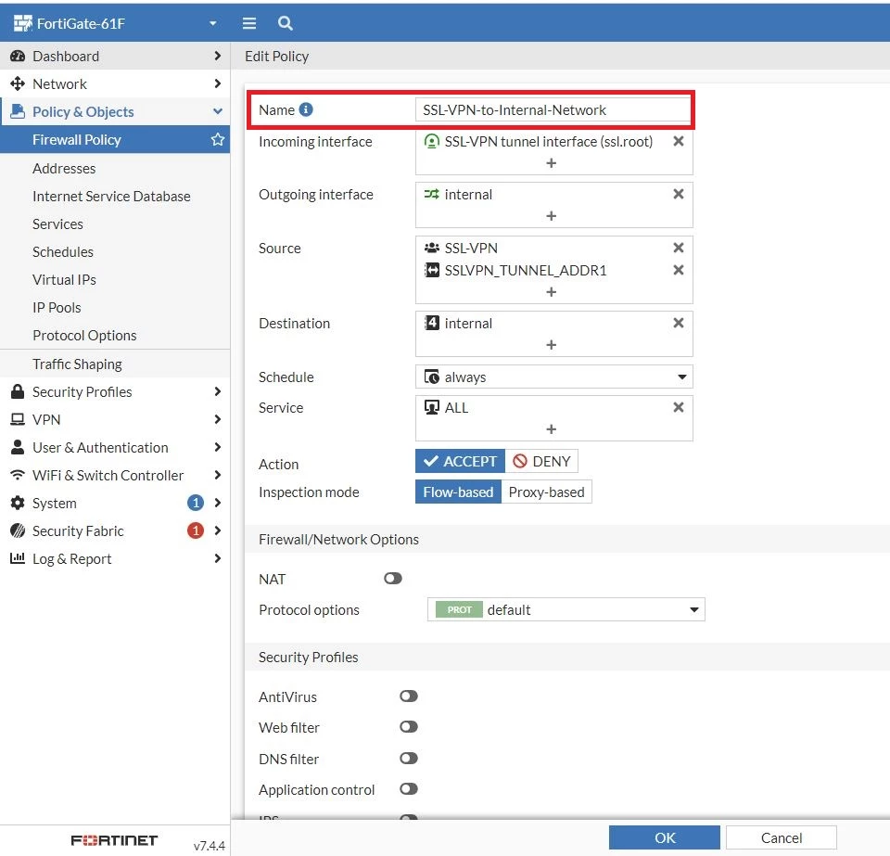Screen dimensions: 890x856
Task: Click the User & Authentication person icon
Action: click(x=18, y=447)
